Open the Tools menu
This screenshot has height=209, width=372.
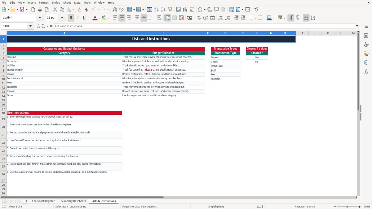pyautogui.click(x=87, y=2)
